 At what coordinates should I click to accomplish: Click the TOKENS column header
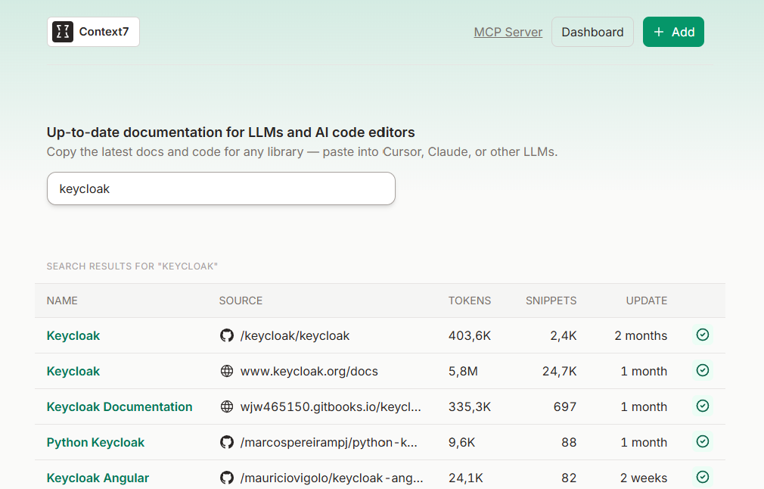[x=470, y=301]
